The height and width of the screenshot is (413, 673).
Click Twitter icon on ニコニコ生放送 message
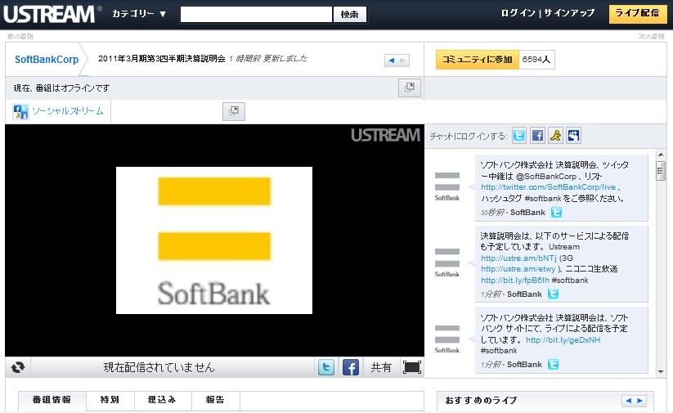tap(554, 294)
